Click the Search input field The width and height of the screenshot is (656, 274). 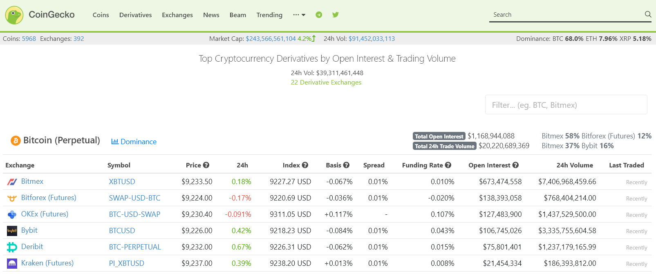click(566, 15)
